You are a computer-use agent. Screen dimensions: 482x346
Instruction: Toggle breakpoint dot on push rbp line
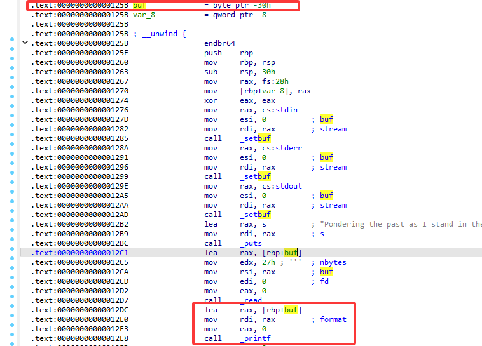[x=12, y=53]
